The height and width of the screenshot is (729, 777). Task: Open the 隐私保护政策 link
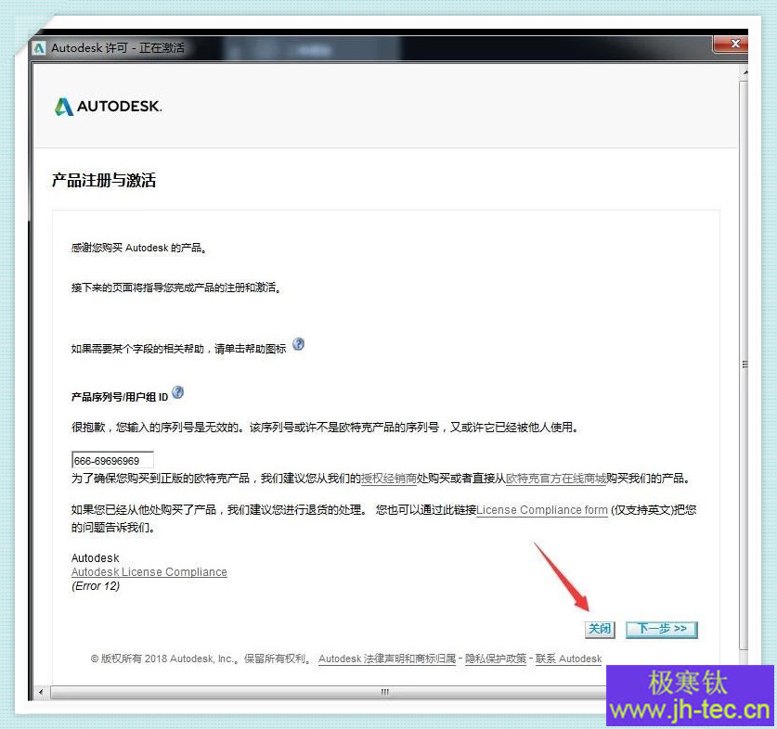(496, 659)
